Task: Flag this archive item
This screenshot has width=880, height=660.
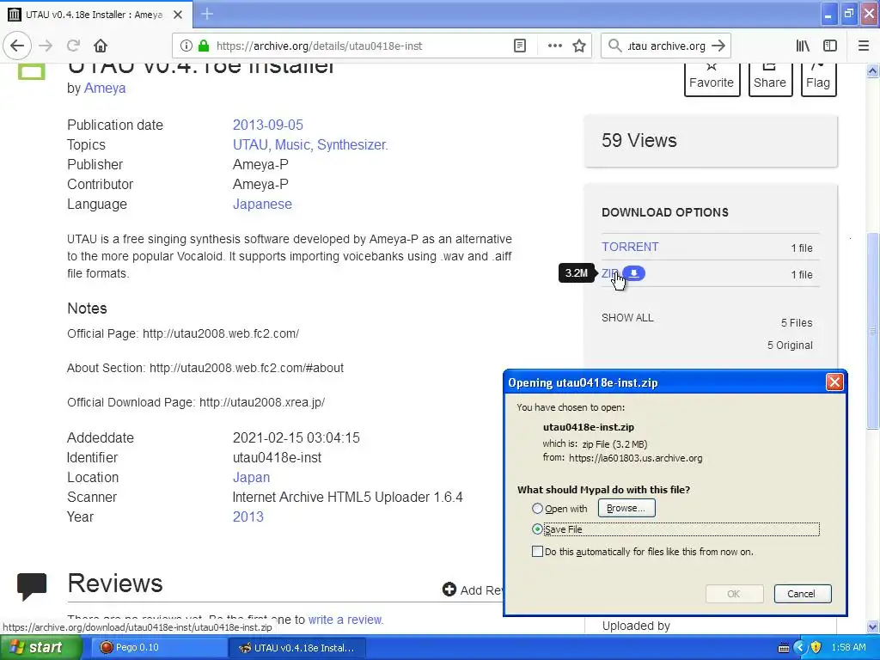Action: coord(818,79)
